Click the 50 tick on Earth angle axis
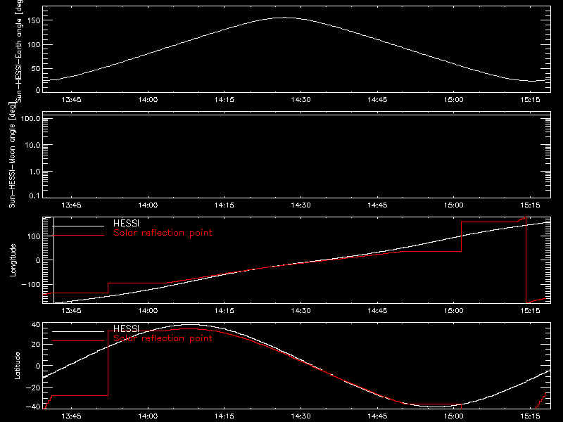Image resolution: width=563 pixels, height=422 pixels. coord(37,68)
